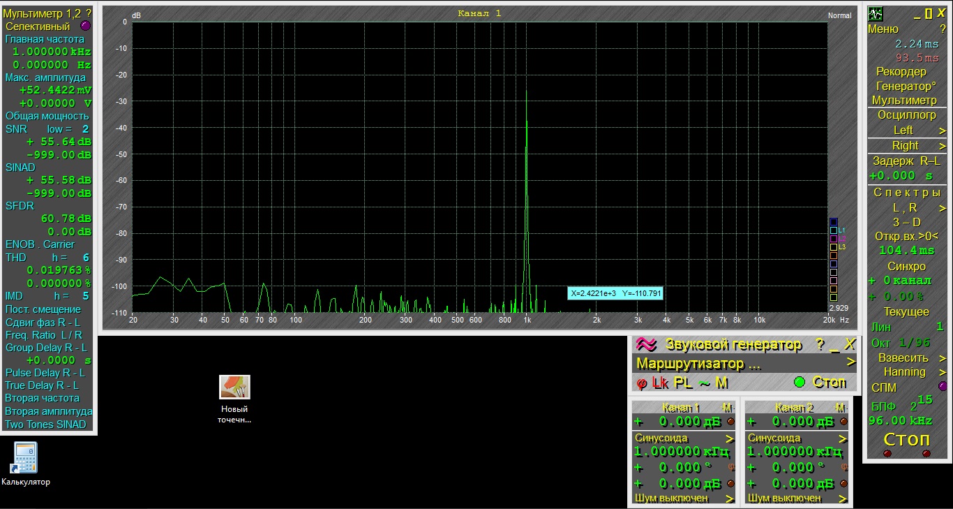Click the Two Tones SINAD entry
The height and width of the screenshot is (509, 953).
coord(46,425)
